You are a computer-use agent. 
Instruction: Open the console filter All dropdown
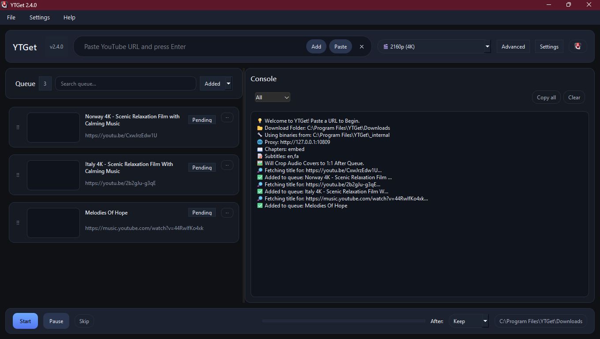coord(272,97)
